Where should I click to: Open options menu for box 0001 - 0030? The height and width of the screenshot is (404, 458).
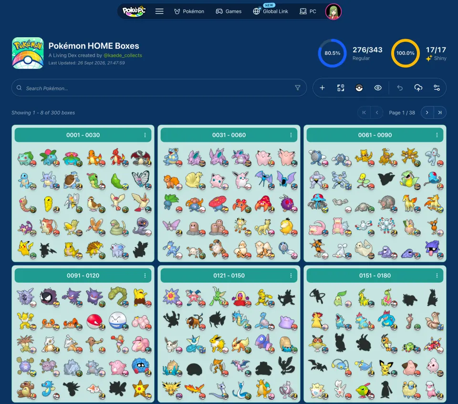pyautogui.click(x=145, y=135)
